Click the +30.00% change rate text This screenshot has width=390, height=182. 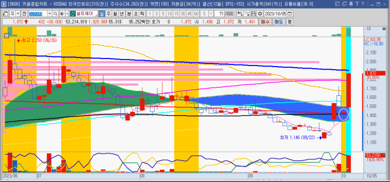point(54,22)
